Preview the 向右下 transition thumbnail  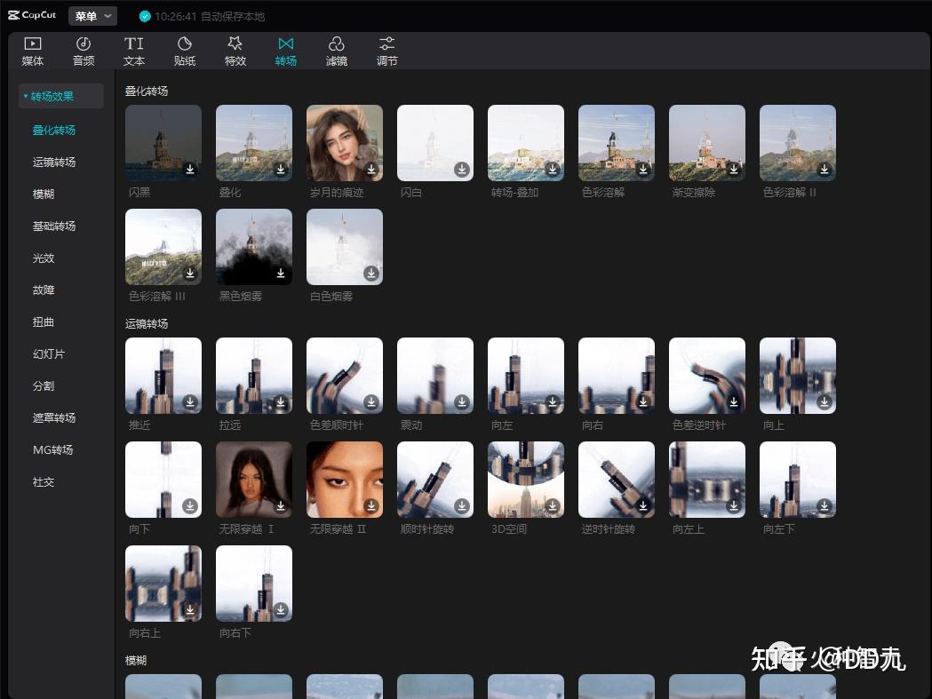[x=254, y=584]
